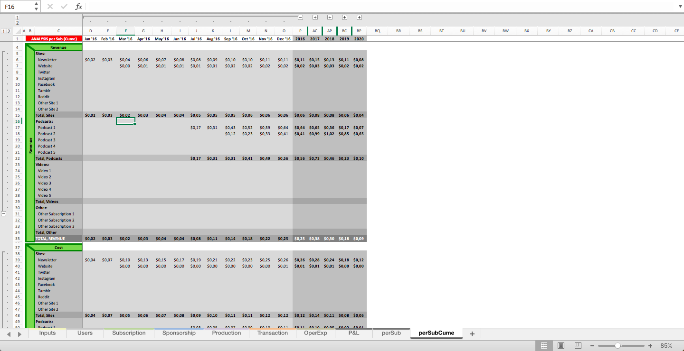This screenshot has height=351, width=684.
Task: Switch to Page Break Preview icon
Action: tap(578, 345)
